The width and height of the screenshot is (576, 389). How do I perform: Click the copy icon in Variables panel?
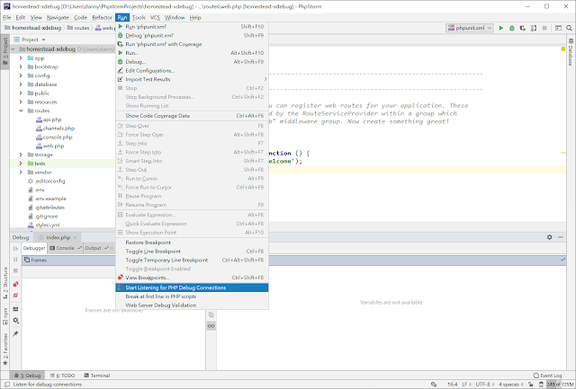coord(211,314)
